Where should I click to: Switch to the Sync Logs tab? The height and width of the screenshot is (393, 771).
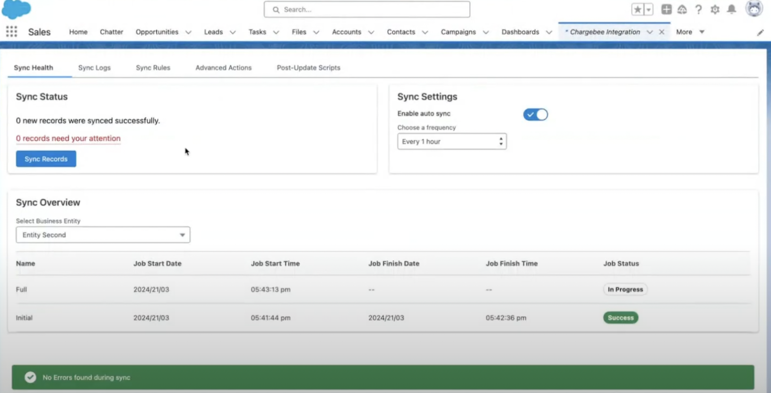(x=94, y=68)
